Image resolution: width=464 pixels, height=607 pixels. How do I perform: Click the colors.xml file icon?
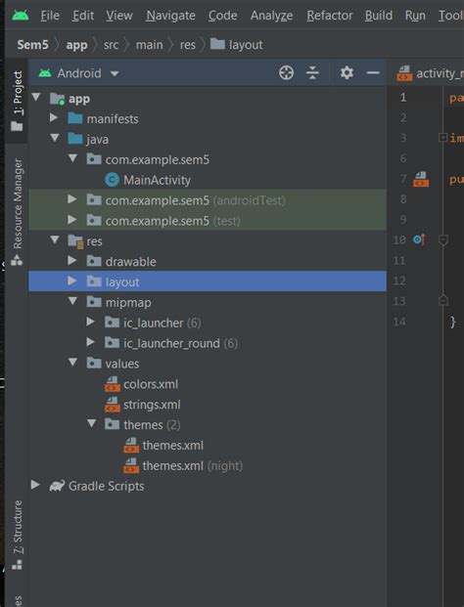click(x=112, y=383)
